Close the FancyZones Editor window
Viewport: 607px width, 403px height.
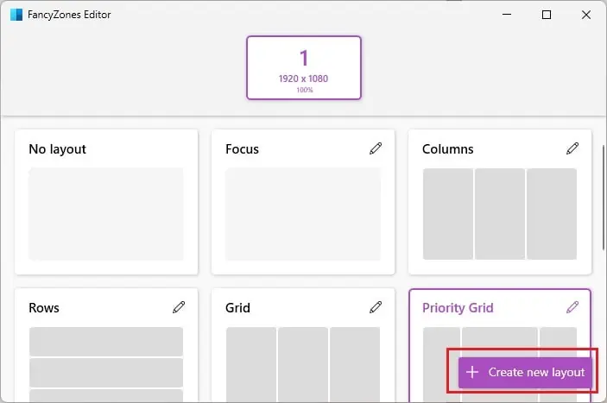(585, 15)
